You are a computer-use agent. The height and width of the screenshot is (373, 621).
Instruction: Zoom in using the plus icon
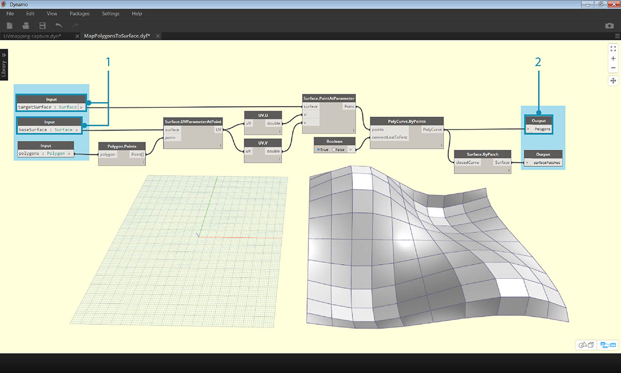coord(613,59)
